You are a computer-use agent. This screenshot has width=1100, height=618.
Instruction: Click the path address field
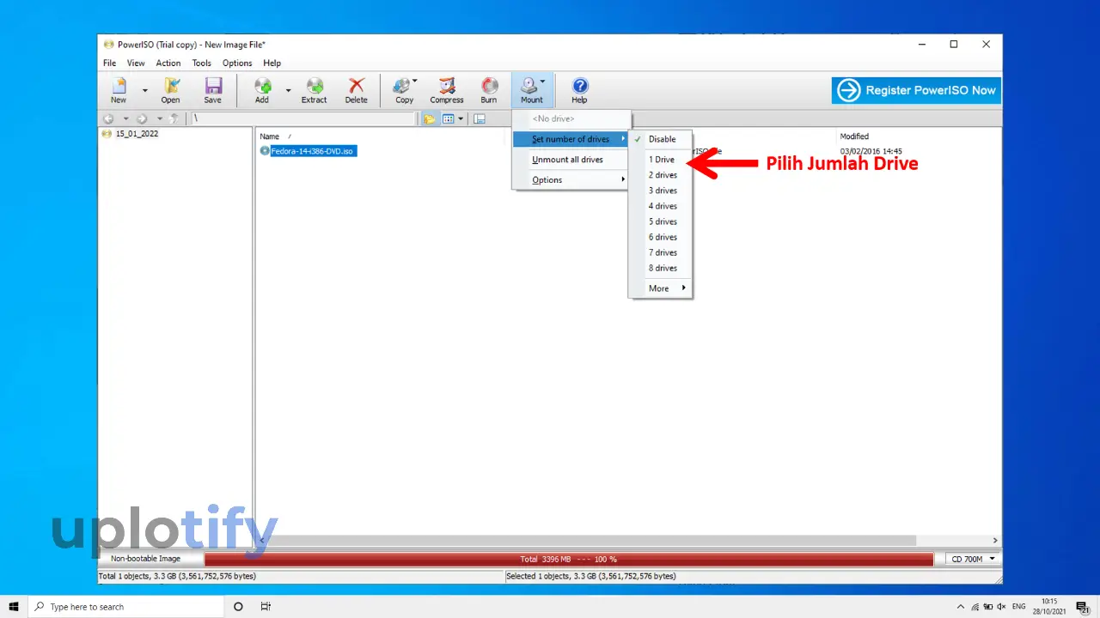[x=302, y=119]
